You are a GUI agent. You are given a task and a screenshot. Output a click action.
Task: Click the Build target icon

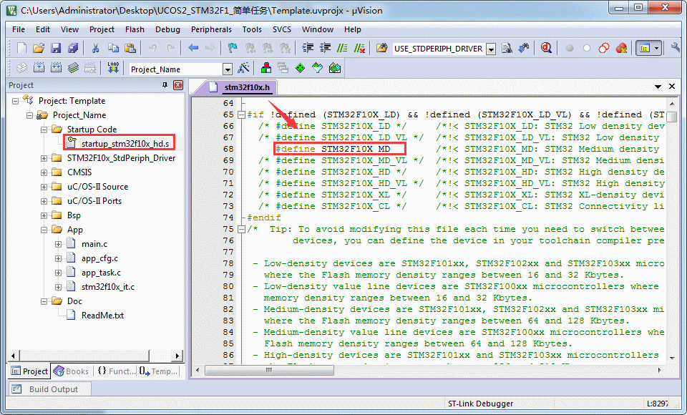[38, 68]
